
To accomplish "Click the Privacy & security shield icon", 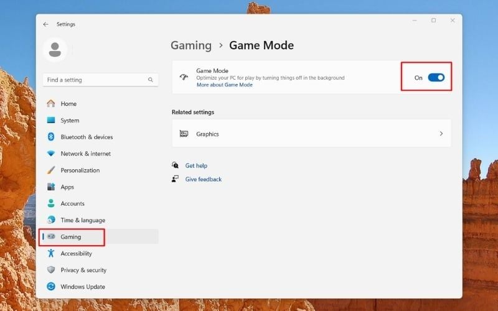I will 51,270.
